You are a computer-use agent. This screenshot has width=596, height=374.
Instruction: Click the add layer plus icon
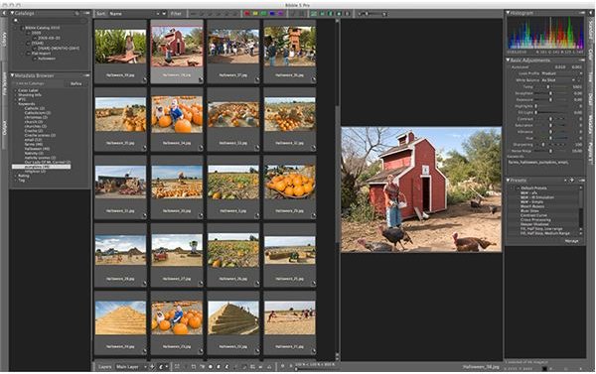[x=152, y=367]
